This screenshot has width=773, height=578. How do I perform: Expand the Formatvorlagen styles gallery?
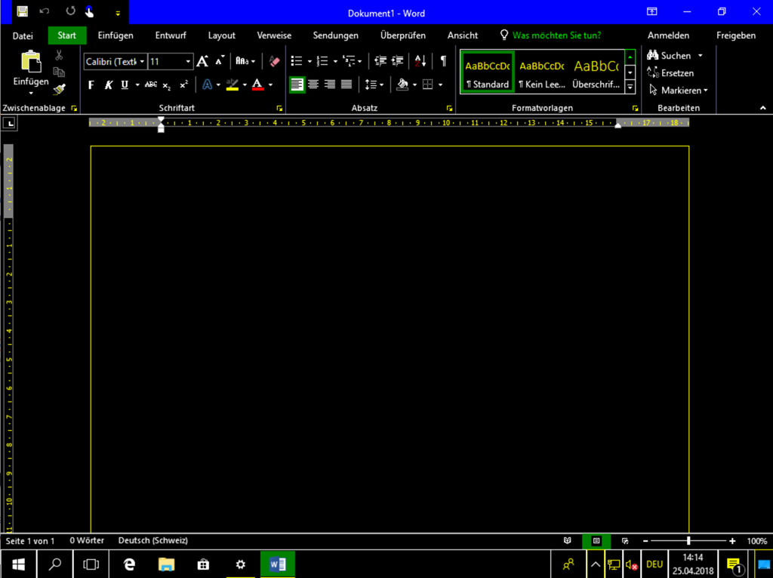click(x=630, y=88)
